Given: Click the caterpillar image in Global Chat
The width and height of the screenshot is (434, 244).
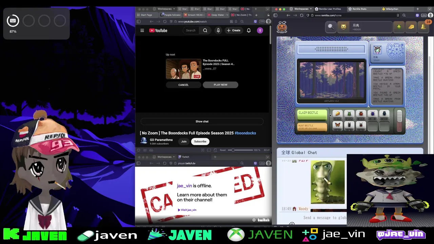Looking at the screenshot, I should pos(328,182).
